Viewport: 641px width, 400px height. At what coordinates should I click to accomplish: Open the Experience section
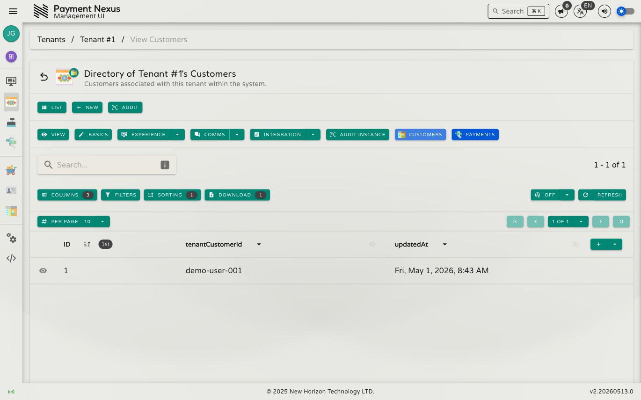pyautogui.click(x=144, y=134)
